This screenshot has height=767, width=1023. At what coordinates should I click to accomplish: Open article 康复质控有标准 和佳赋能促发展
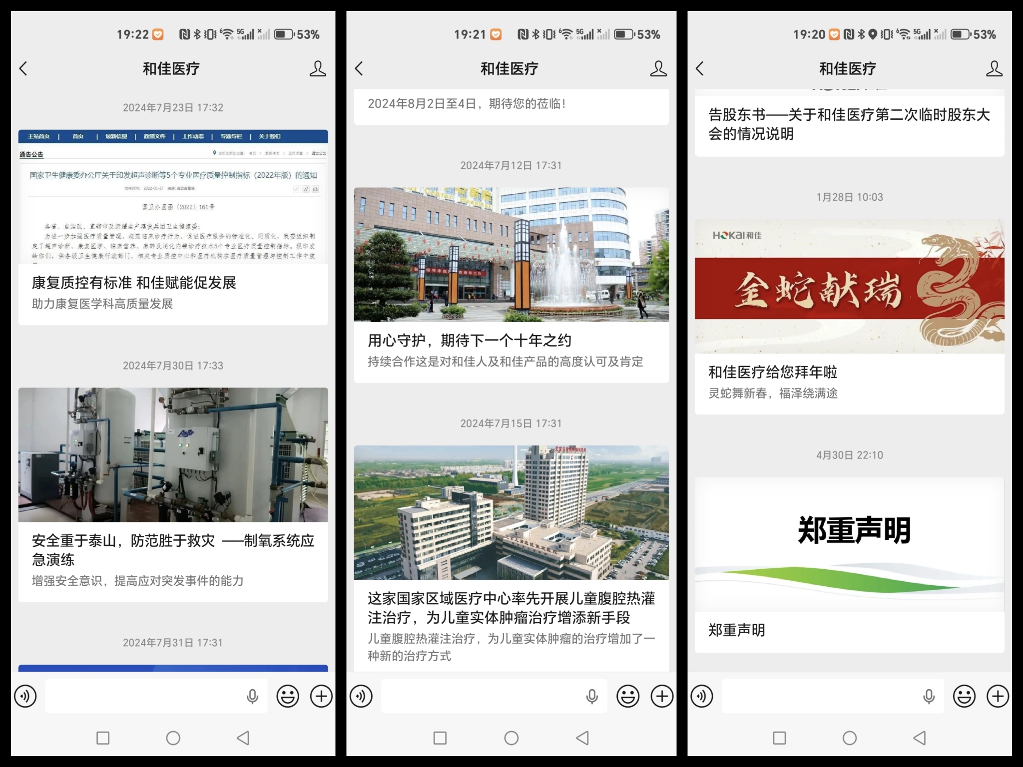pos(134,283)
